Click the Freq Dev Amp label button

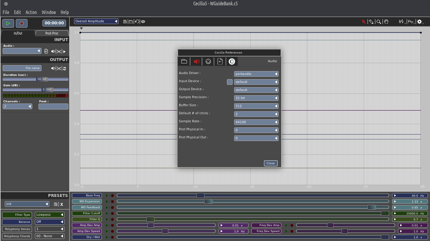point(266,225)
